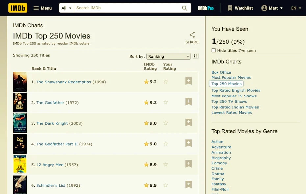Add Schindler's List to watchlist
The width and height of the screenshot is (306, 194).
[189, 184]
